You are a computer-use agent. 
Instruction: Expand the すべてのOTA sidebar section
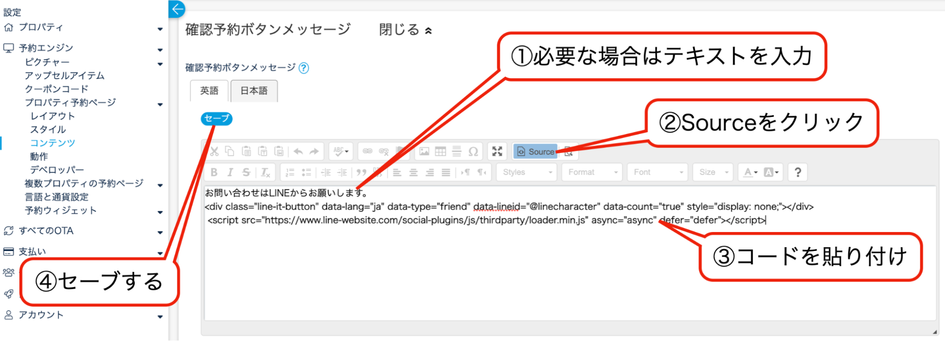tap(46, 231)
